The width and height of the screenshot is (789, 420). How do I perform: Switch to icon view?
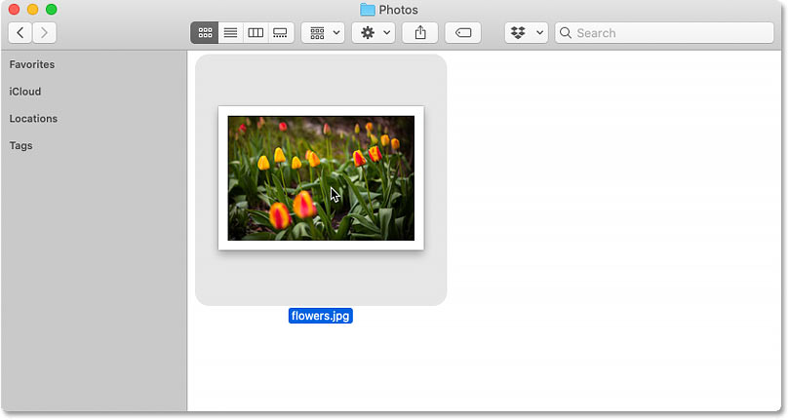click(205, 33)
